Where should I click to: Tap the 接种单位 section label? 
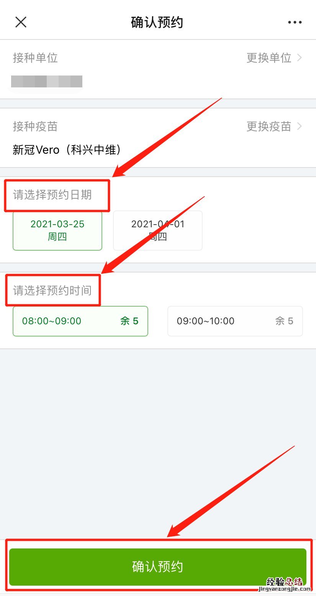pyautogui.click(x=35, y=58)
